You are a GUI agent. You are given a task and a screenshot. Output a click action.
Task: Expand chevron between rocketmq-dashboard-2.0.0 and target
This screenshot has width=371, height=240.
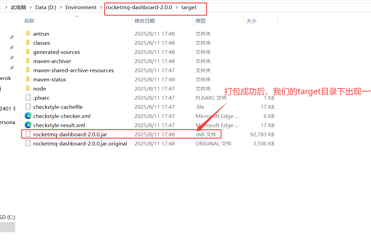[x=177, y=7]
